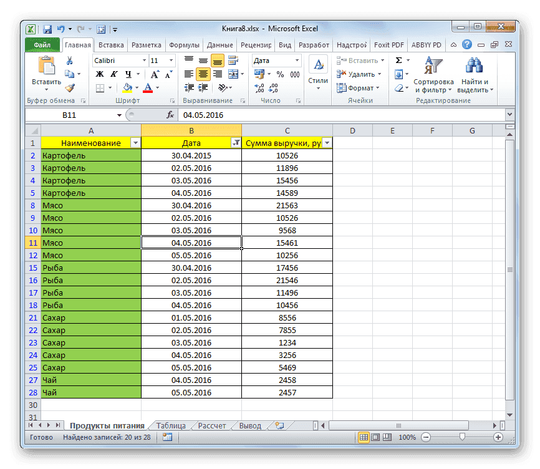Click the AutoSum Σ icon
Image resolution: width=540 pixels, height=469 pixels.
pyautogui.click(x=397, y=60)
